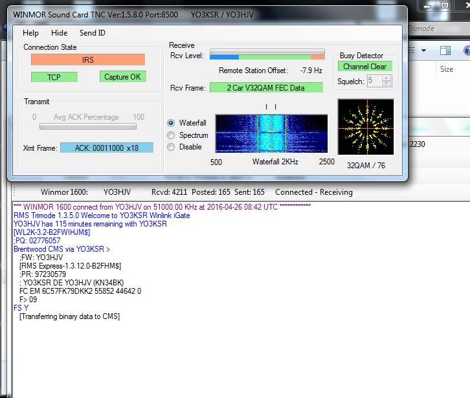Screen dimensions: 470x398
Task: Click the Winmor 1600: label in status bar
Action: click(64, 192)
